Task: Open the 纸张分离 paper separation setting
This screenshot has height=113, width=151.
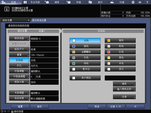Action: point(19,82)
